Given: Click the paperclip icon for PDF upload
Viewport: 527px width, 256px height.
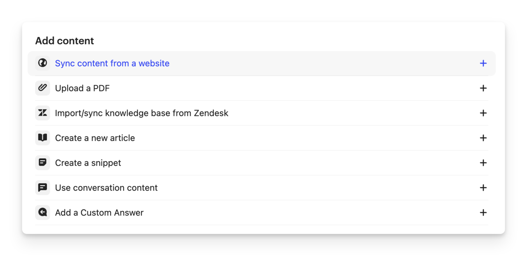Looking at the screenshot, I should (43, 88).
